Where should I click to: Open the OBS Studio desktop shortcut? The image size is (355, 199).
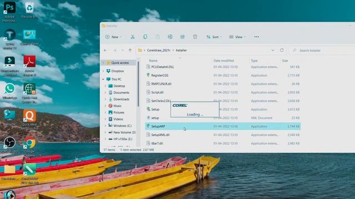coord(10,145)
